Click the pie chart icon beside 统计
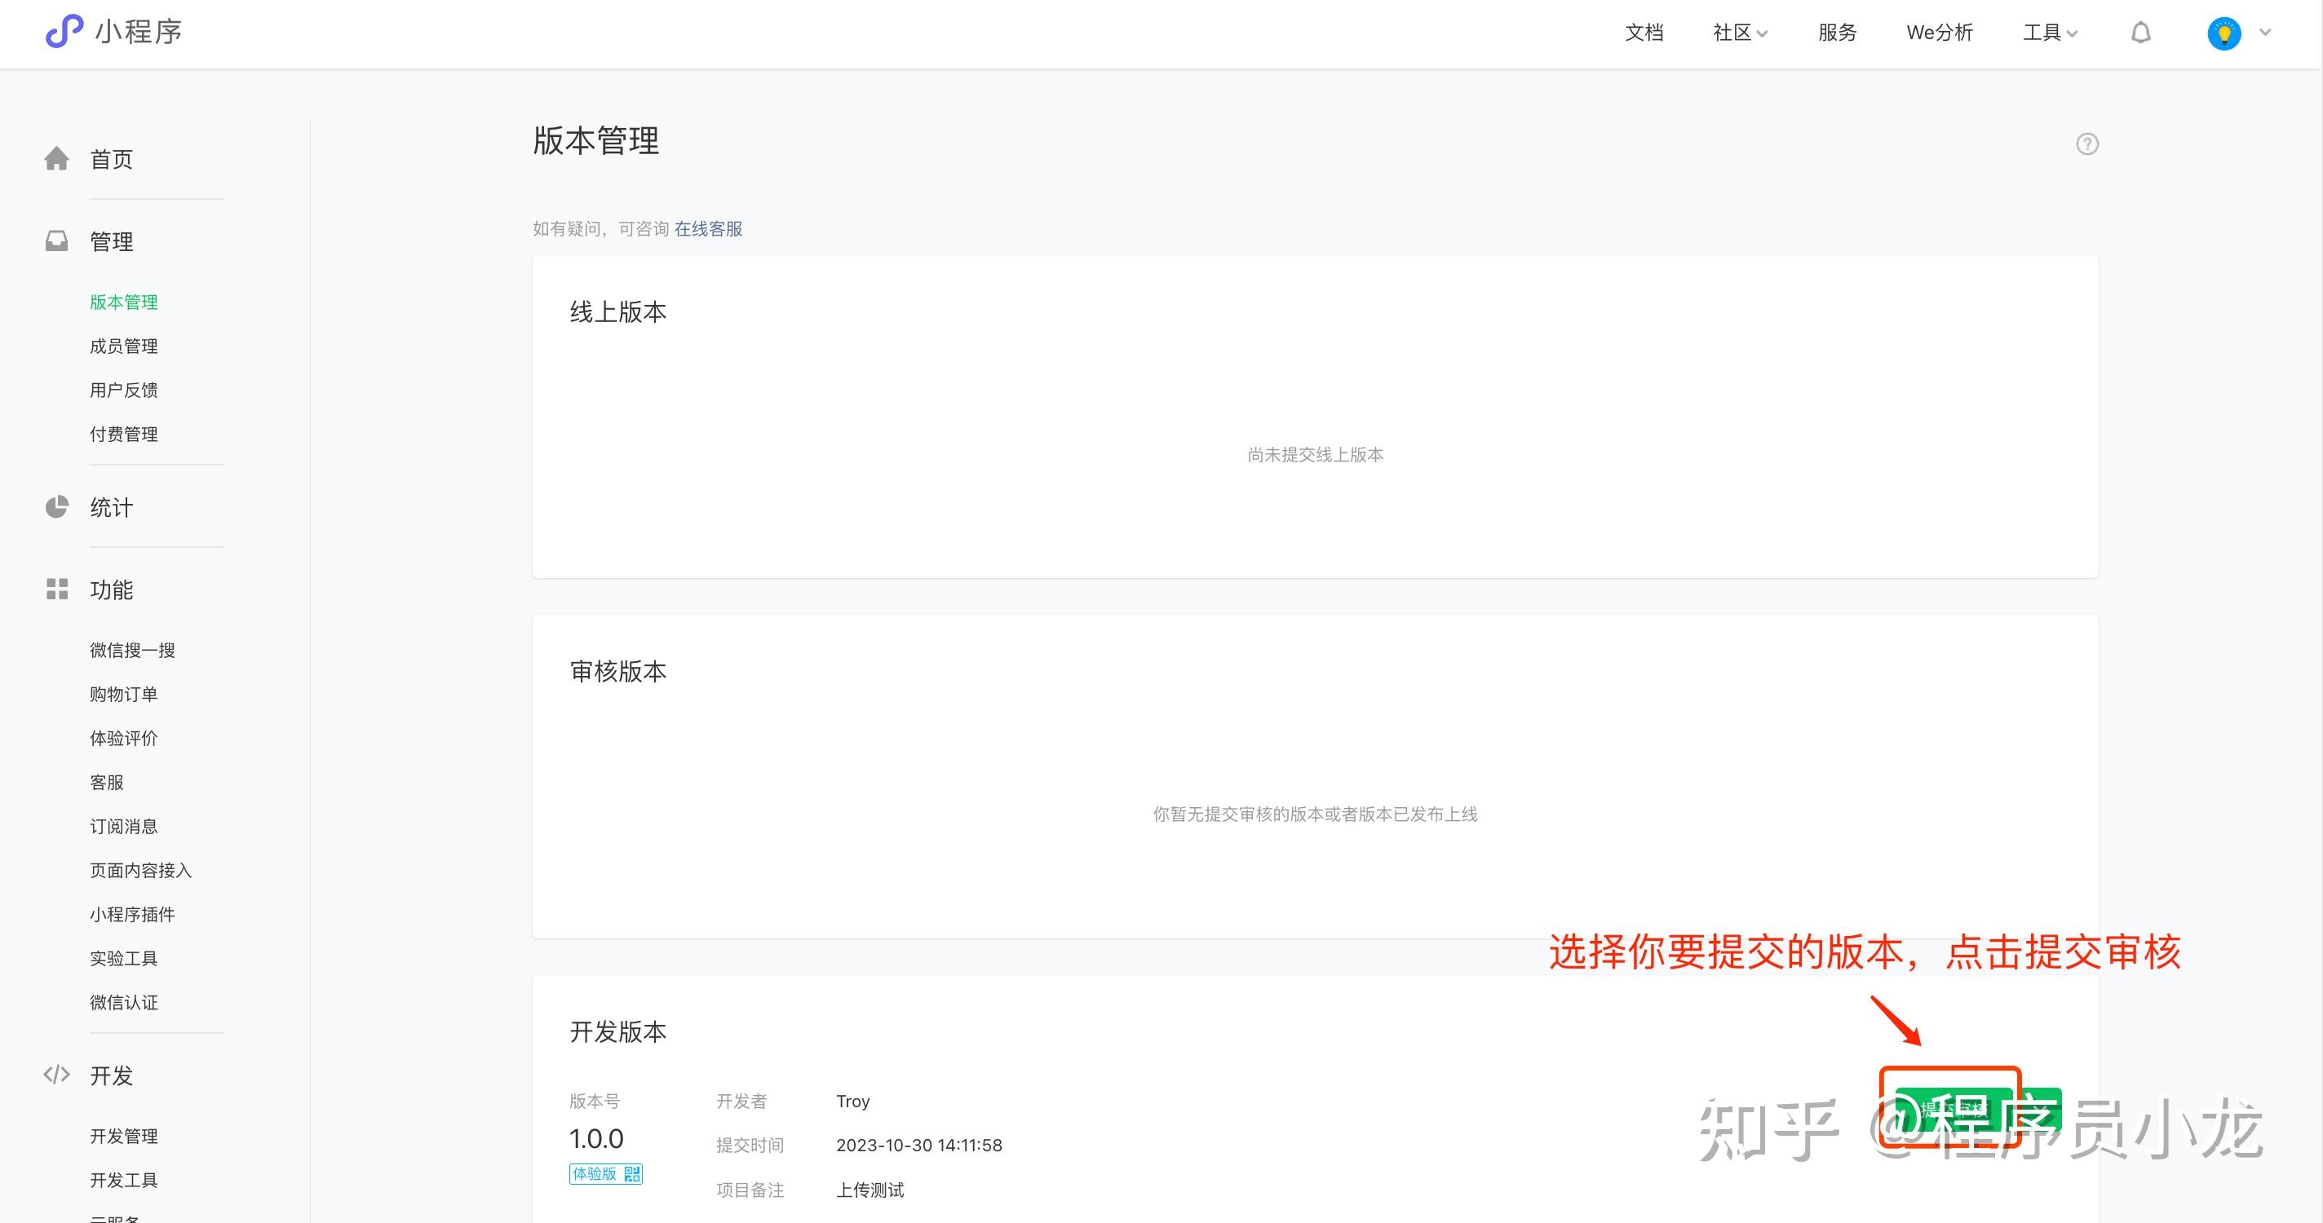 pyautogui.click(x=57, y=506)
